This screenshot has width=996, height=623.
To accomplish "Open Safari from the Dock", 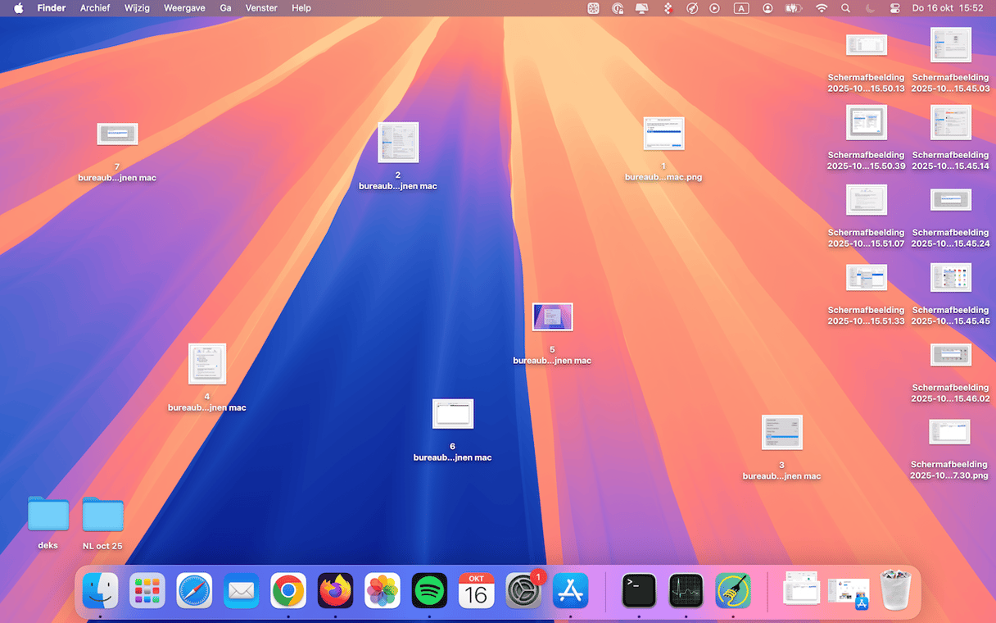I will (x=194, y=591).
